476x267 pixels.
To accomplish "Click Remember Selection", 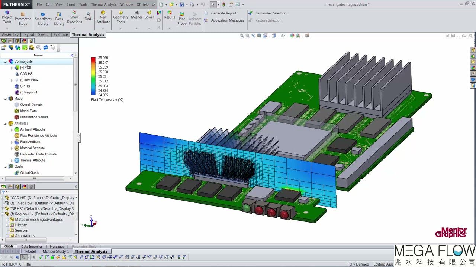I will (267, 13).
